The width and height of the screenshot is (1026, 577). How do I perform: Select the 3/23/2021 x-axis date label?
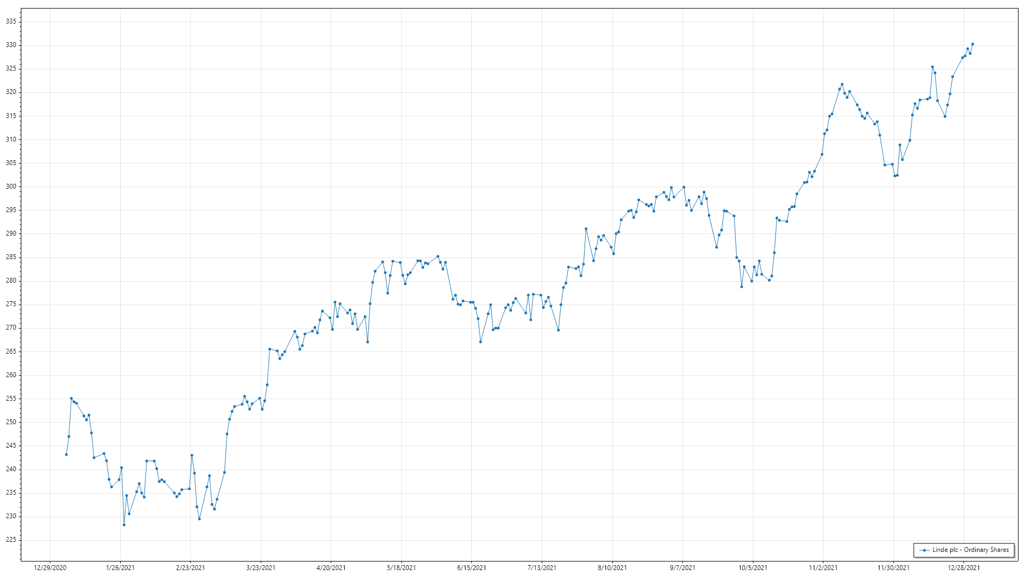[261, 568]
